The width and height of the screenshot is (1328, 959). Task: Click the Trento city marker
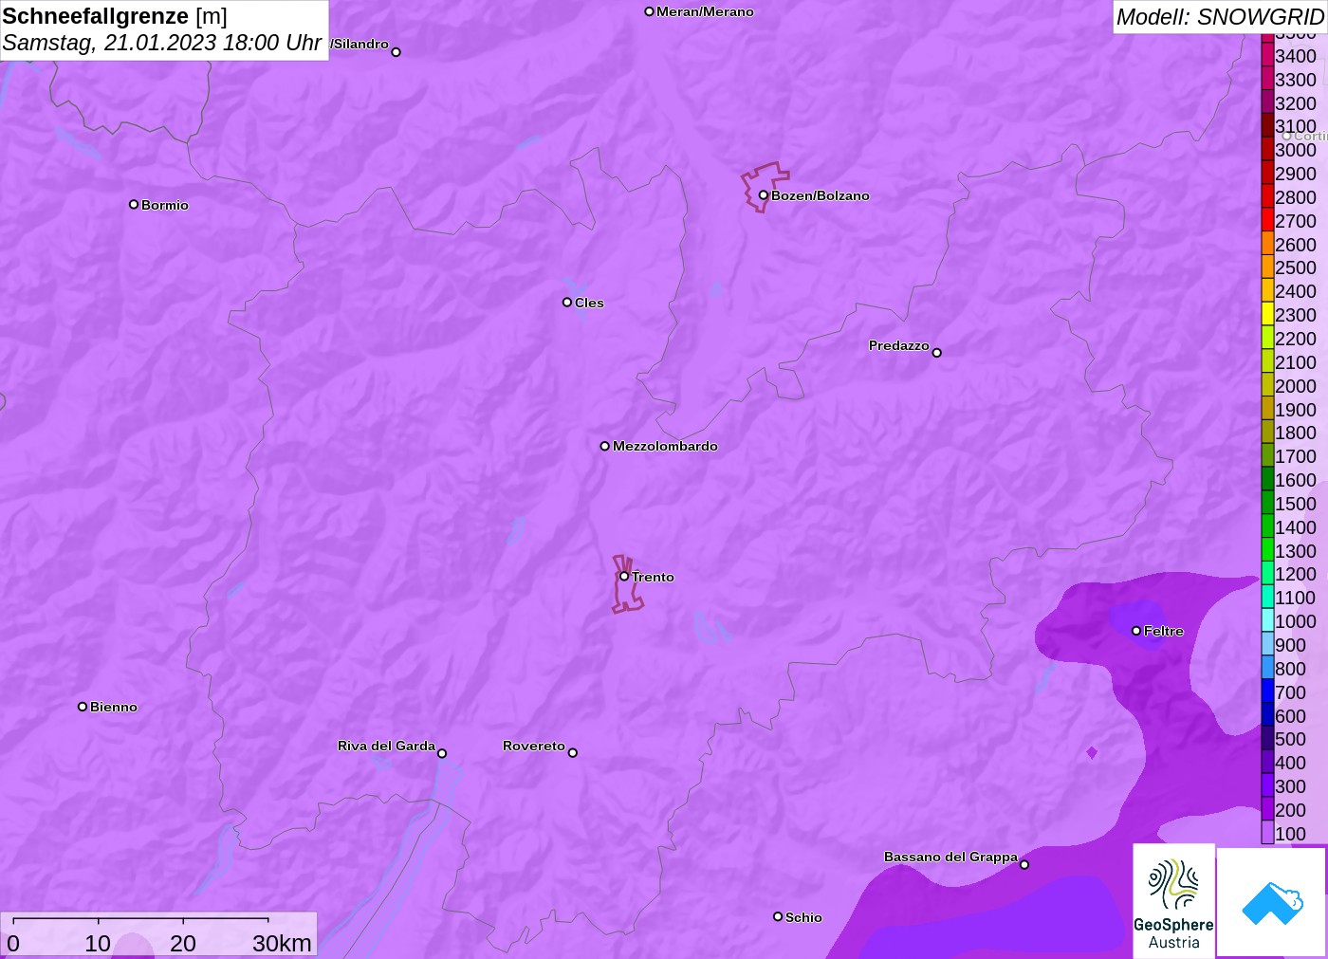[x=624, y=576]
